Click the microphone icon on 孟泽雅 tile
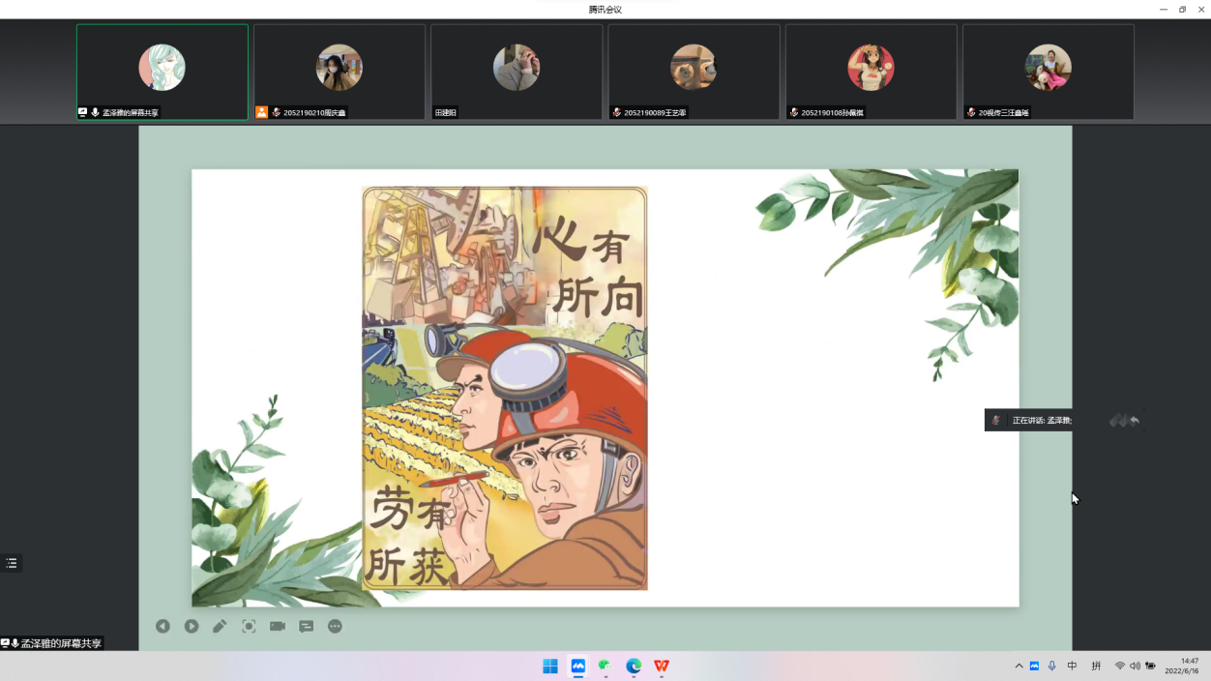The height and width of the screenshot is (681, 1211). [x=95, y=112]
